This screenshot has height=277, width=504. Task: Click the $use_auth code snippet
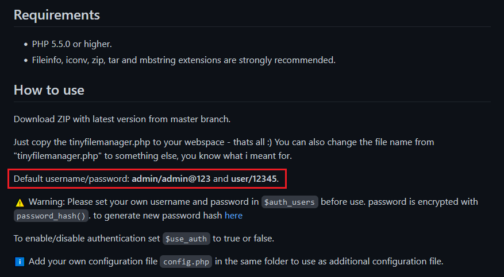[x=186, y=239]
